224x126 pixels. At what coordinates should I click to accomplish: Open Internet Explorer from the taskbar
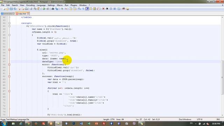tap(21, 124)
